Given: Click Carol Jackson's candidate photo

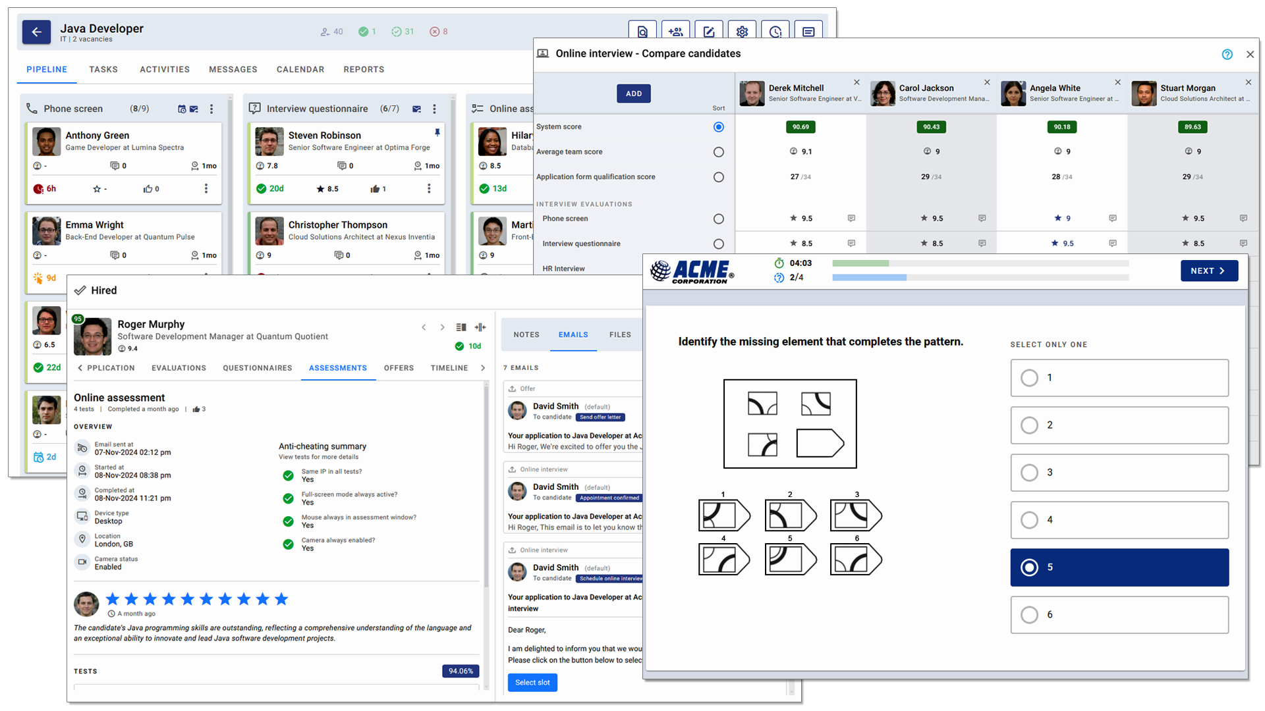Looking at the screenshot, I should pyautogui.click(x=882, y=93).
